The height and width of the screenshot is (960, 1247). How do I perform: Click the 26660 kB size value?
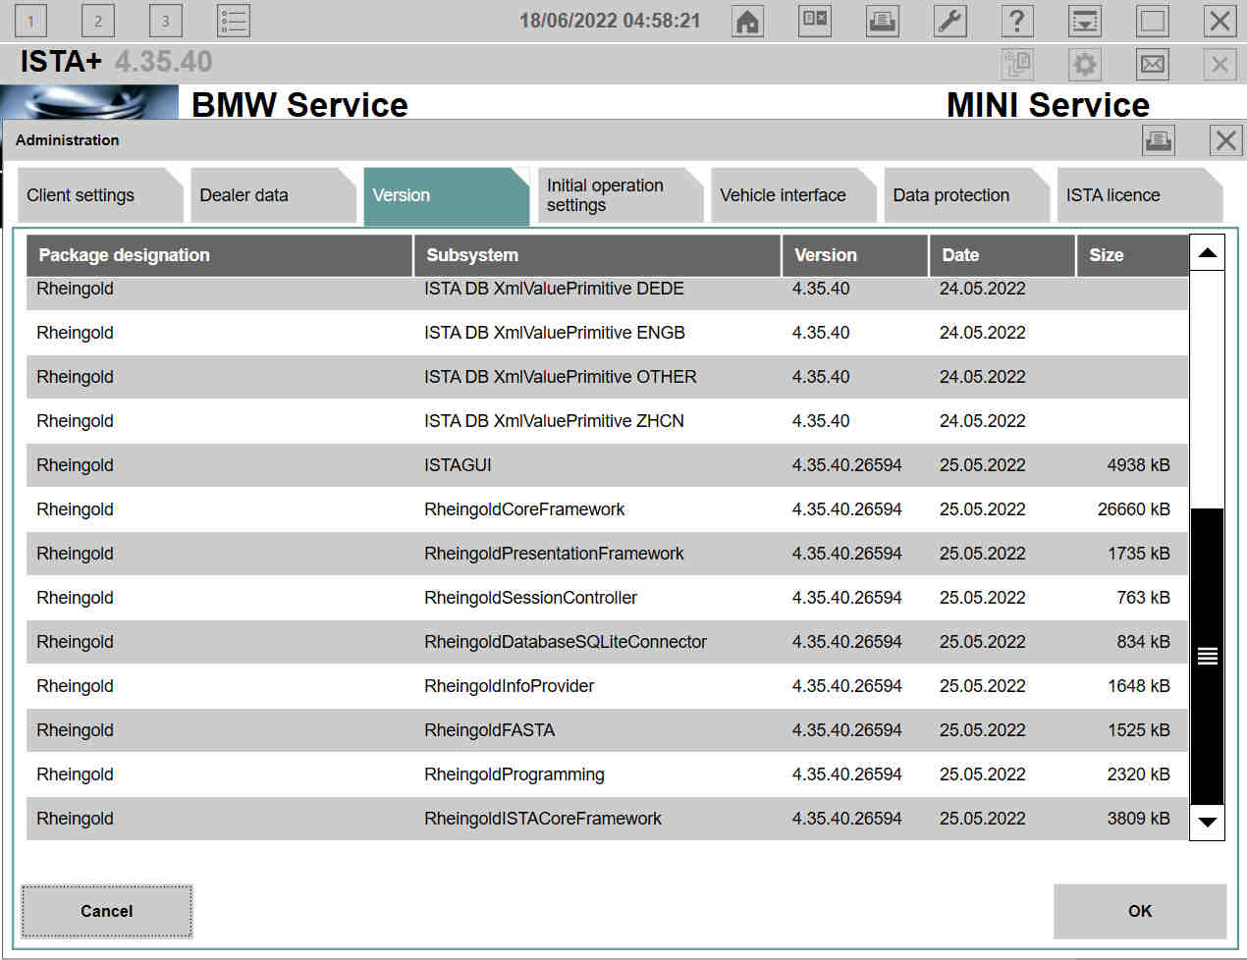point(1133,509)
